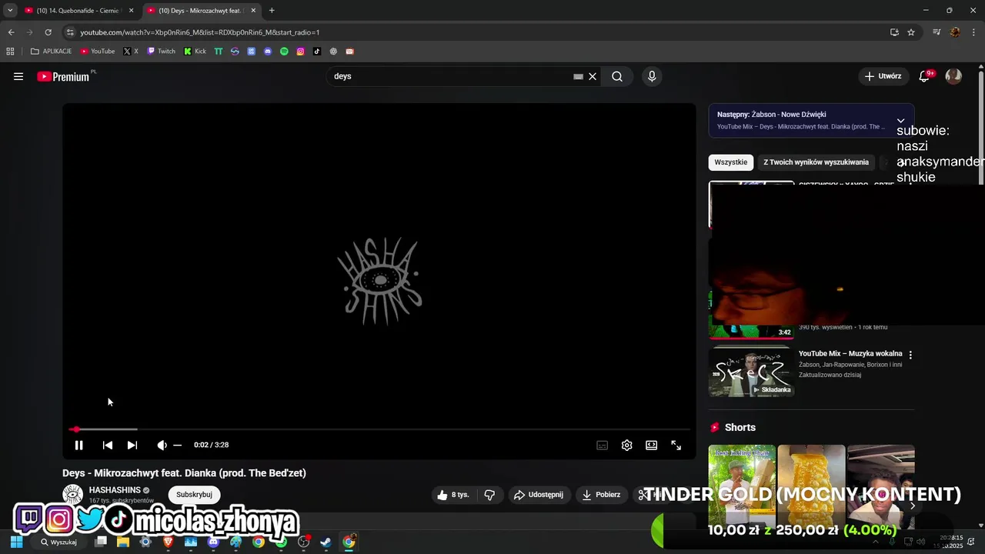The height and width of the screenshot is (554, 985).
Task: Open the Chrome three-dot menu
Action: (x=974, y=32)
